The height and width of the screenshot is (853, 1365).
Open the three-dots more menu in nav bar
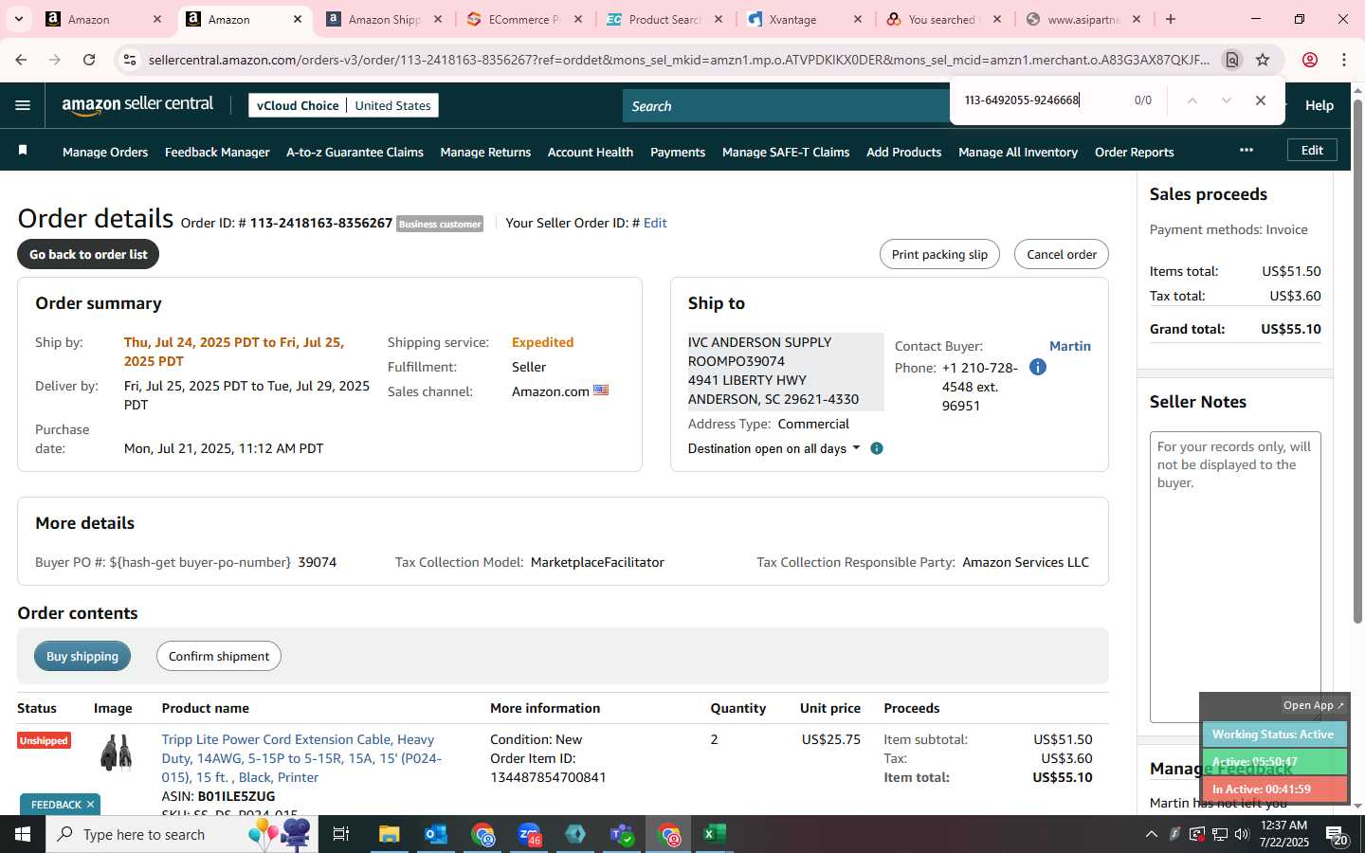1247,150
